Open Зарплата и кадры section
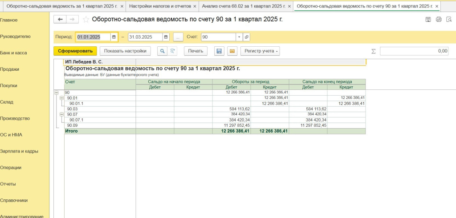Screen dimensions: 456x218 coord(19,151)
